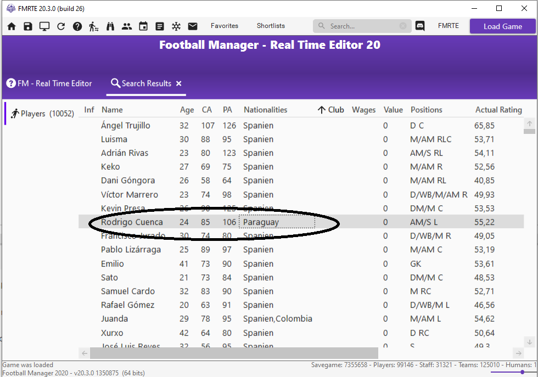Click the GK position cell for Emilio
Viewport: 538px width, 377px height.
[416, 264]
